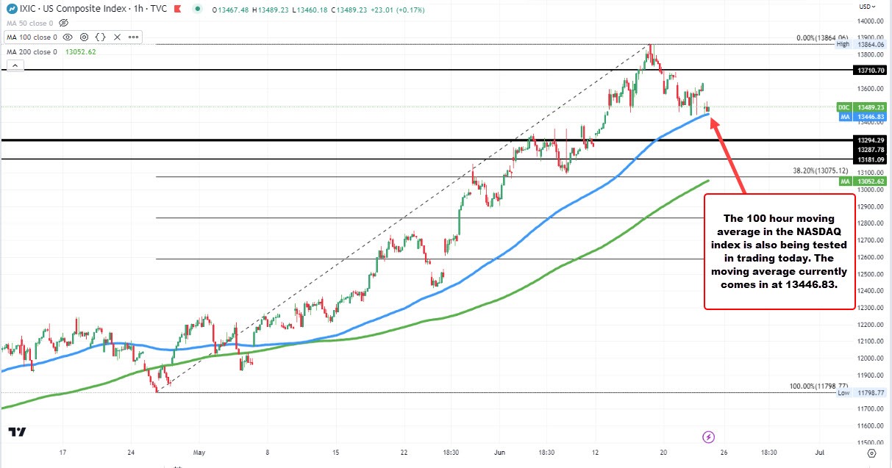Click the 13052.62 value in MA 200 legend
892x468 pixels.
tap(81, 51)
